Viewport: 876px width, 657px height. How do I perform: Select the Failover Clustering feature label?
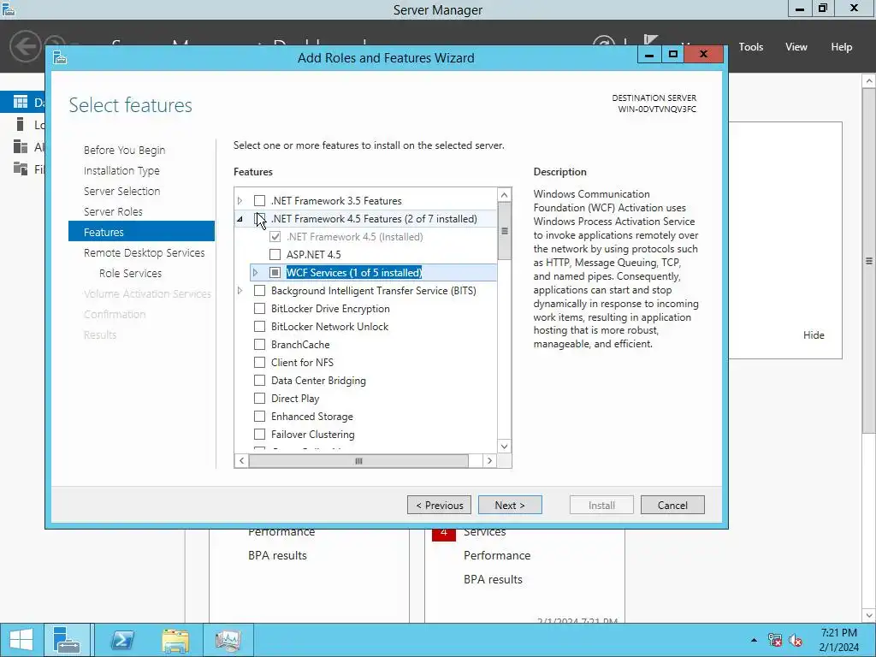click(313, 434)
